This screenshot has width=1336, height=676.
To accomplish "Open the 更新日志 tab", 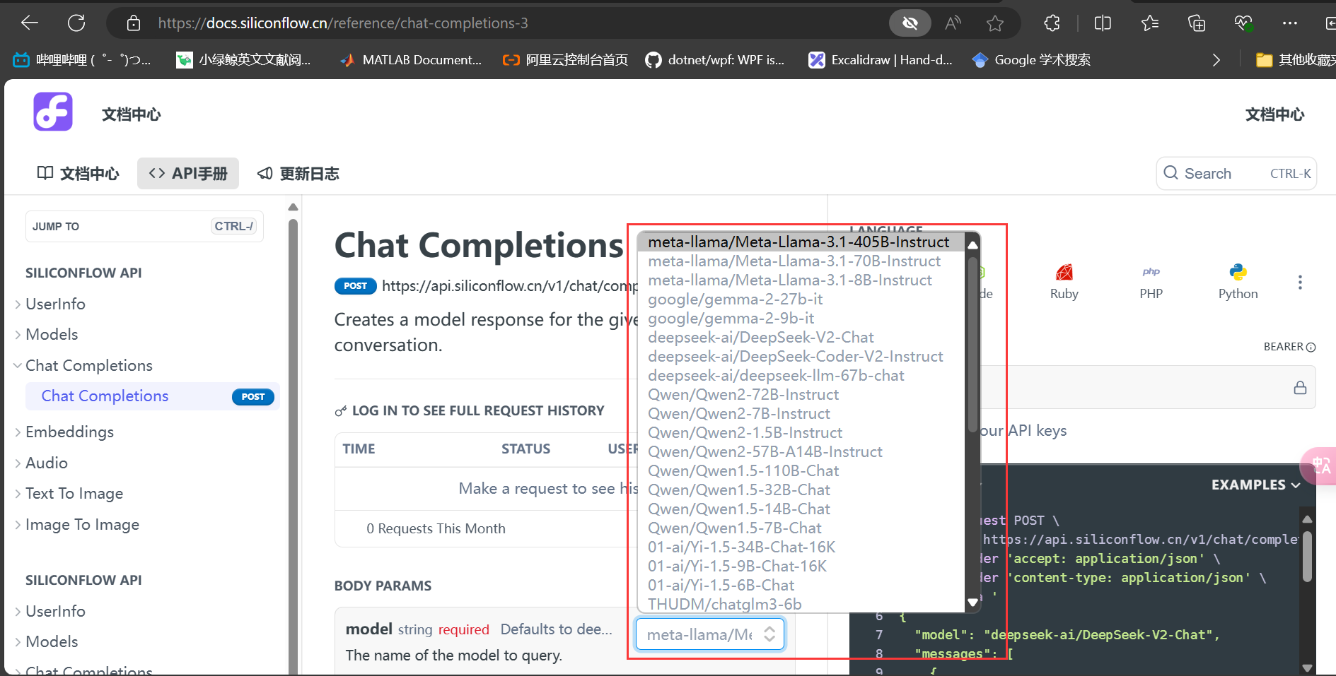I will pyautogui.click(x=298, y=174).
